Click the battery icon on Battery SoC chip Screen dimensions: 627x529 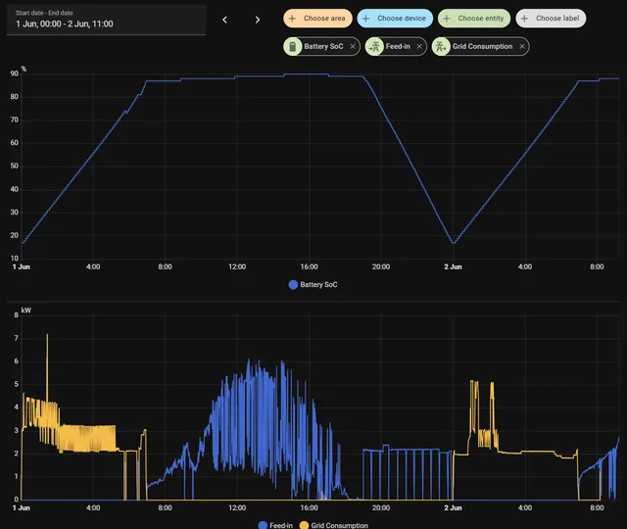(x=293, y=46)
